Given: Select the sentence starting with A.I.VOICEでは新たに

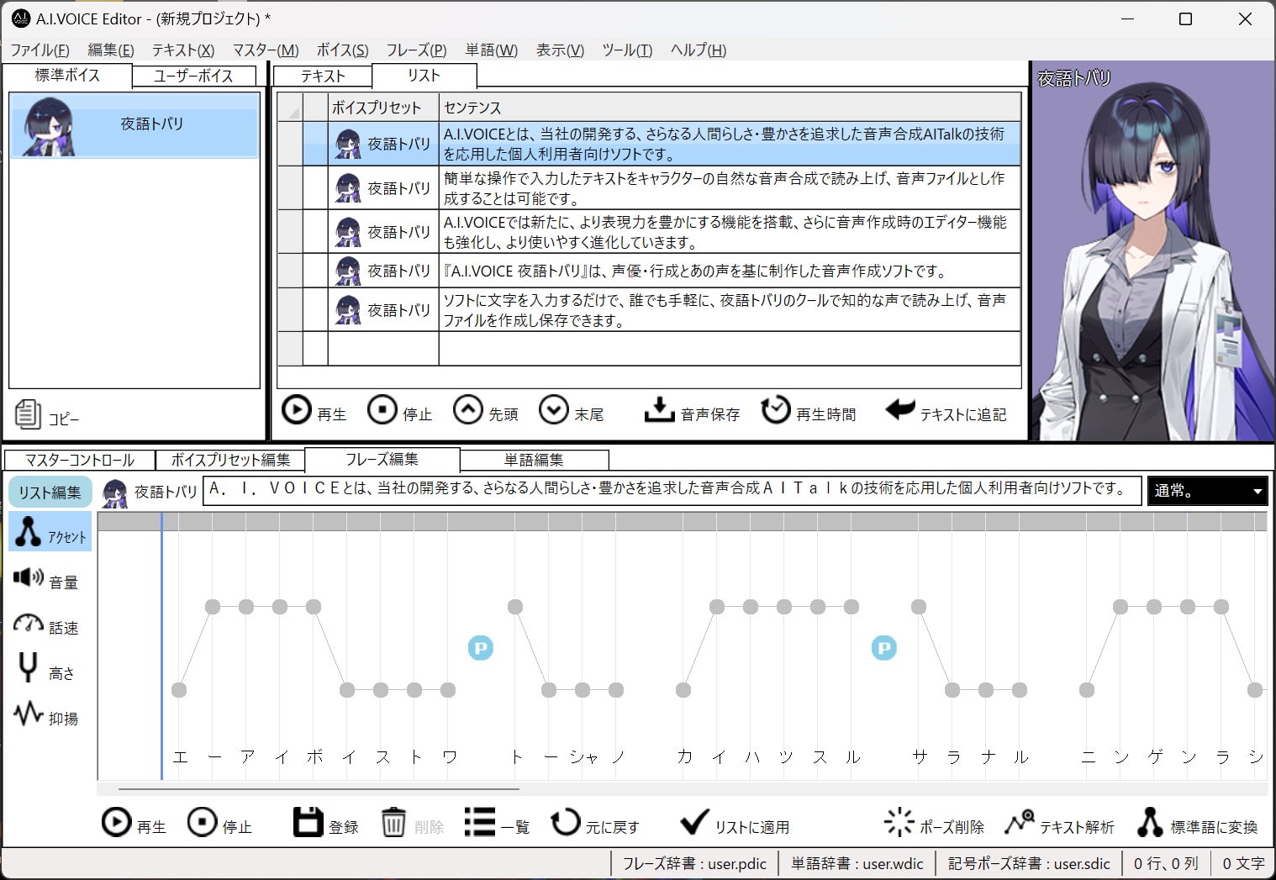Looking at the screenshot, I should click(x=730, y=232).
